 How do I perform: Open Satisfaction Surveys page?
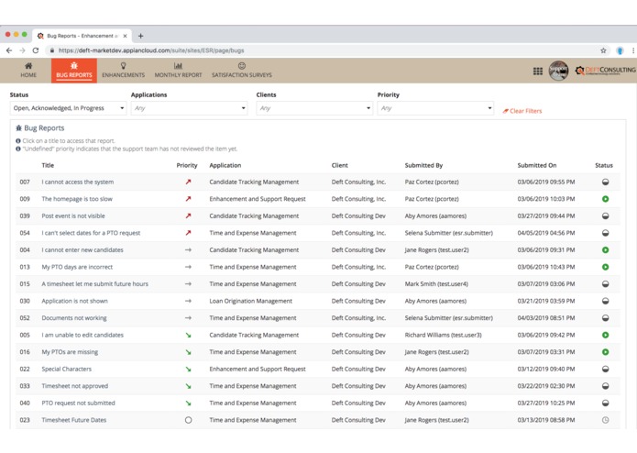point(242,71)
